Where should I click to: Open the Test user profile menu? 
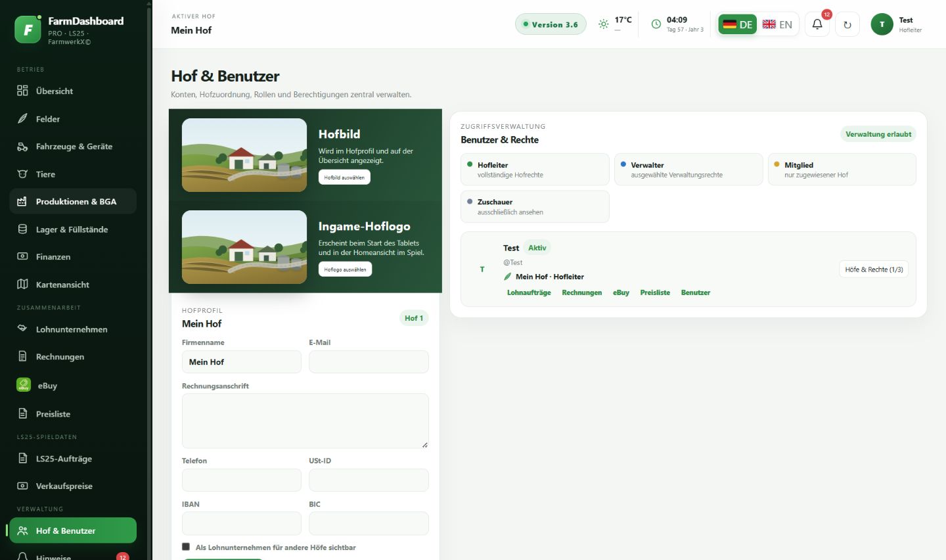[x=897, y=24]
